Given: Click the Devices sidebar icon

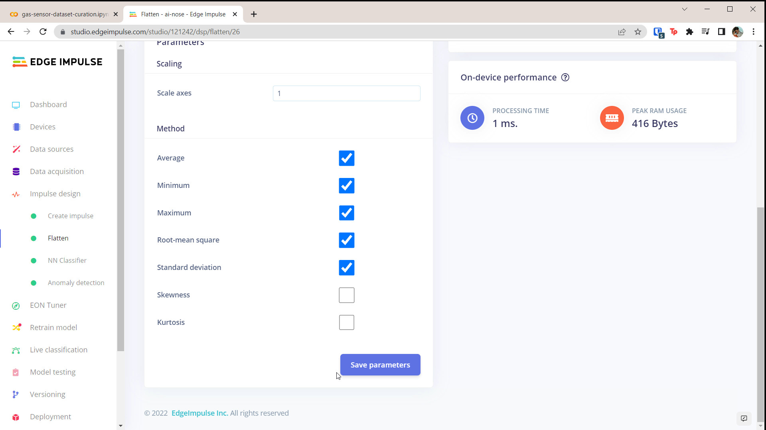Looking at the screenshot, I should coord(16,127).
